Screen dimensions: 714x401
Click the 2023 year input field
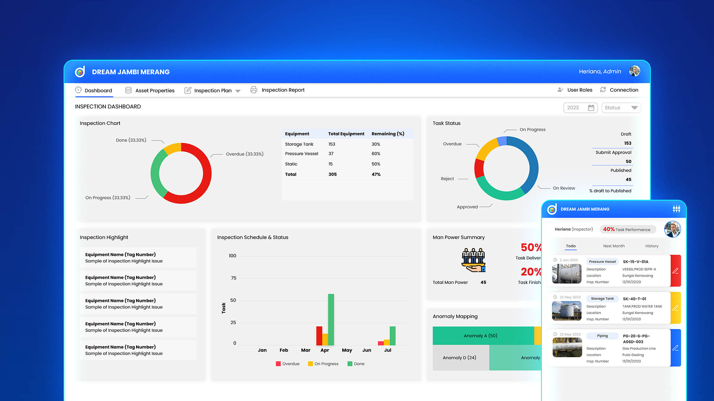pos(580,108)
